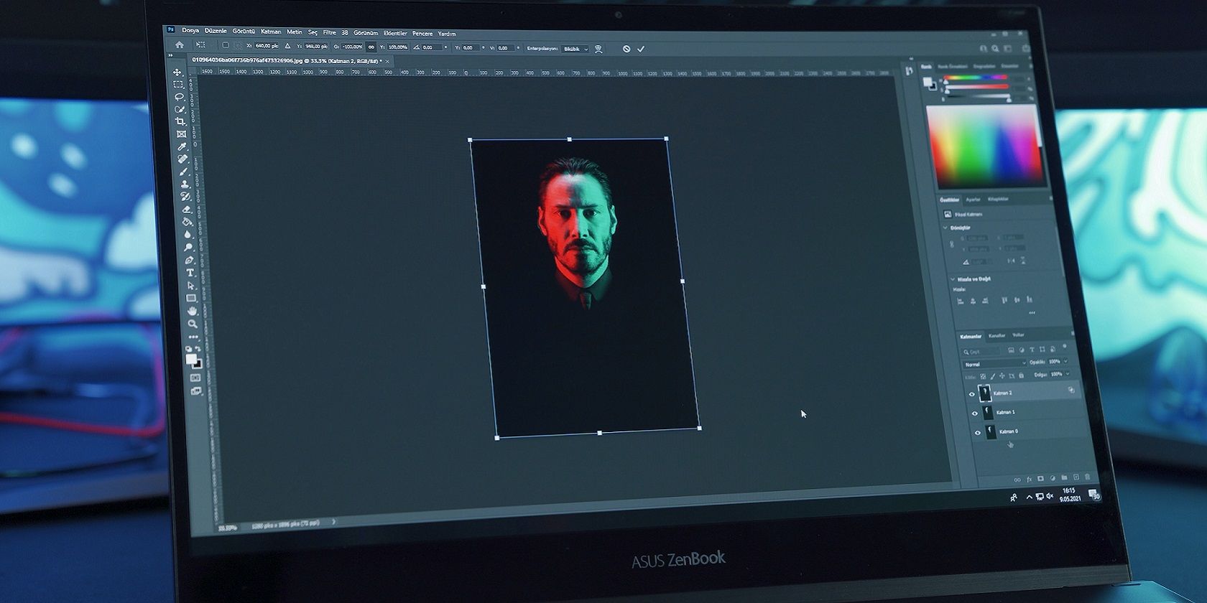
Task: Switch to the Yollar tab
Action: (x=1018, y=335)
